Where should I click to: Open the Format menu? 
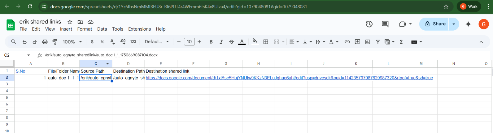[x=85, y=29]
